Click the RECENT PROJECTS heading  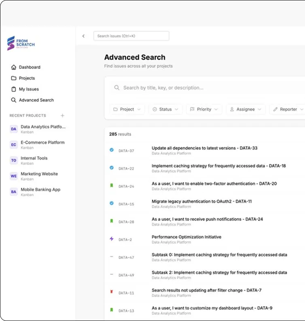28,116
